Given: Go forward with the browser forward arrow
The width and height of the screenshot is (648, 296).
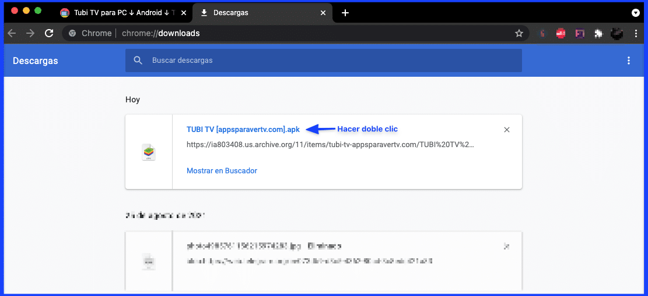Looking at the screenshot, I should [30, 33].
